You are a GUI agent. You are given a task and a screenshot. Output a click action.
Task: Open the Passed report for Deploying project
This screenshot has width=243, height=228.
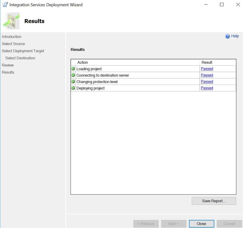pyautogui.click(x=207, y=88)
